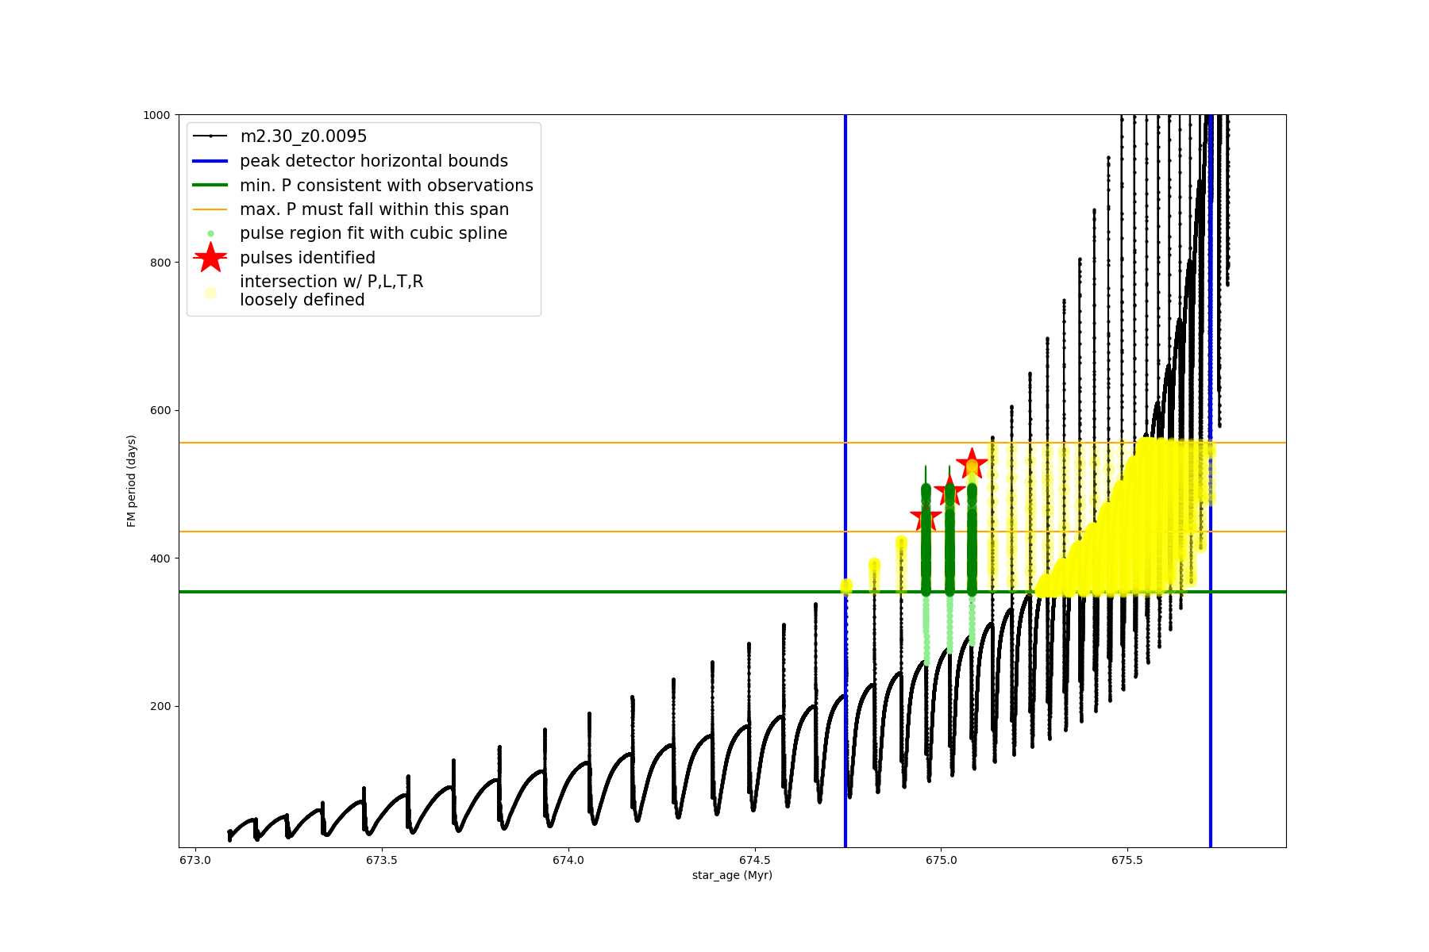Select "max. P must fall within this span" label

(x=375, y=209)
